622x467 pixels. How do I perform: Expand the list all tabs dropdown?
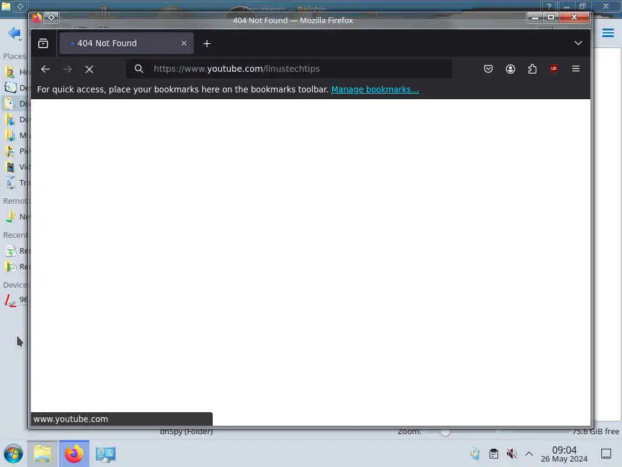coord(578,43)
